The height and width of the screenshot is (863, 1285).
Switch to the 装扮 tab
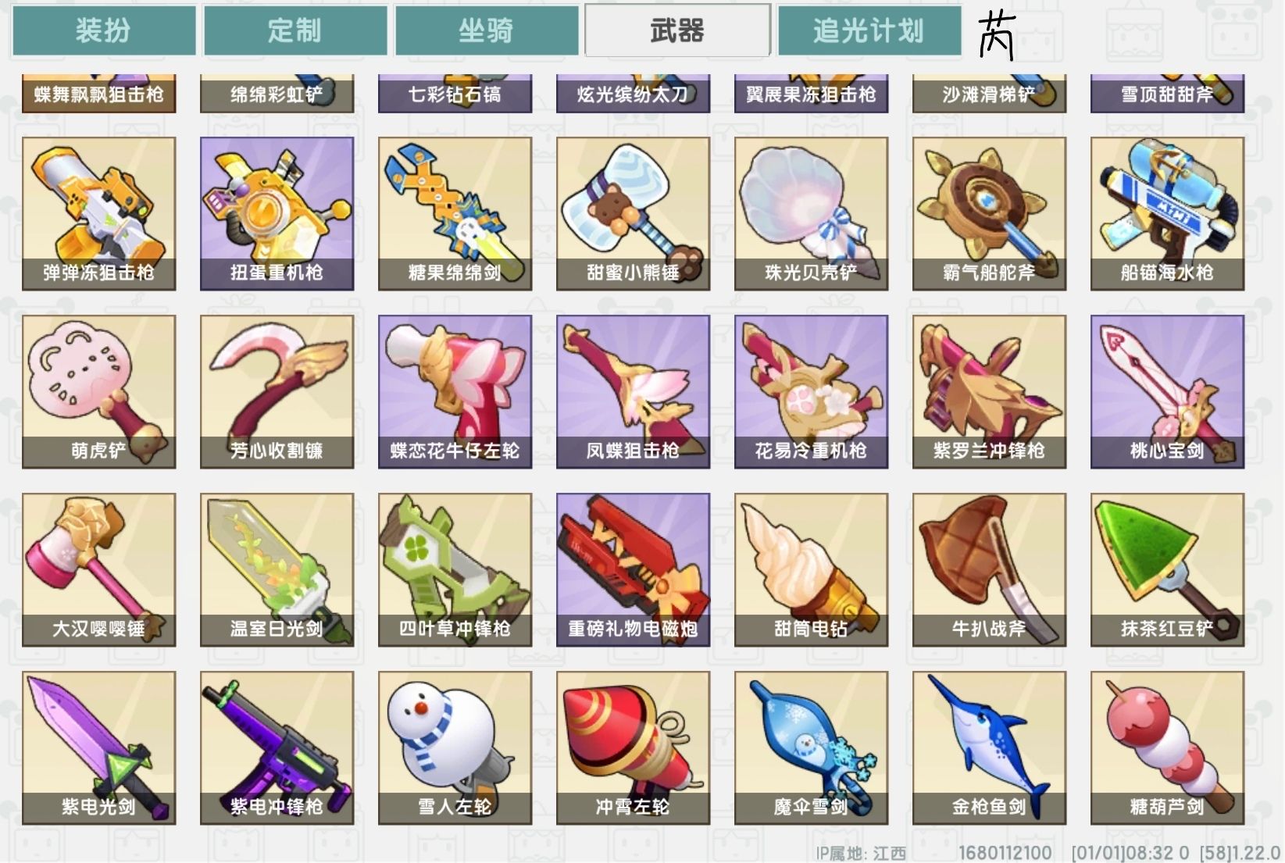pyautogui.click(x=104, y=30)
